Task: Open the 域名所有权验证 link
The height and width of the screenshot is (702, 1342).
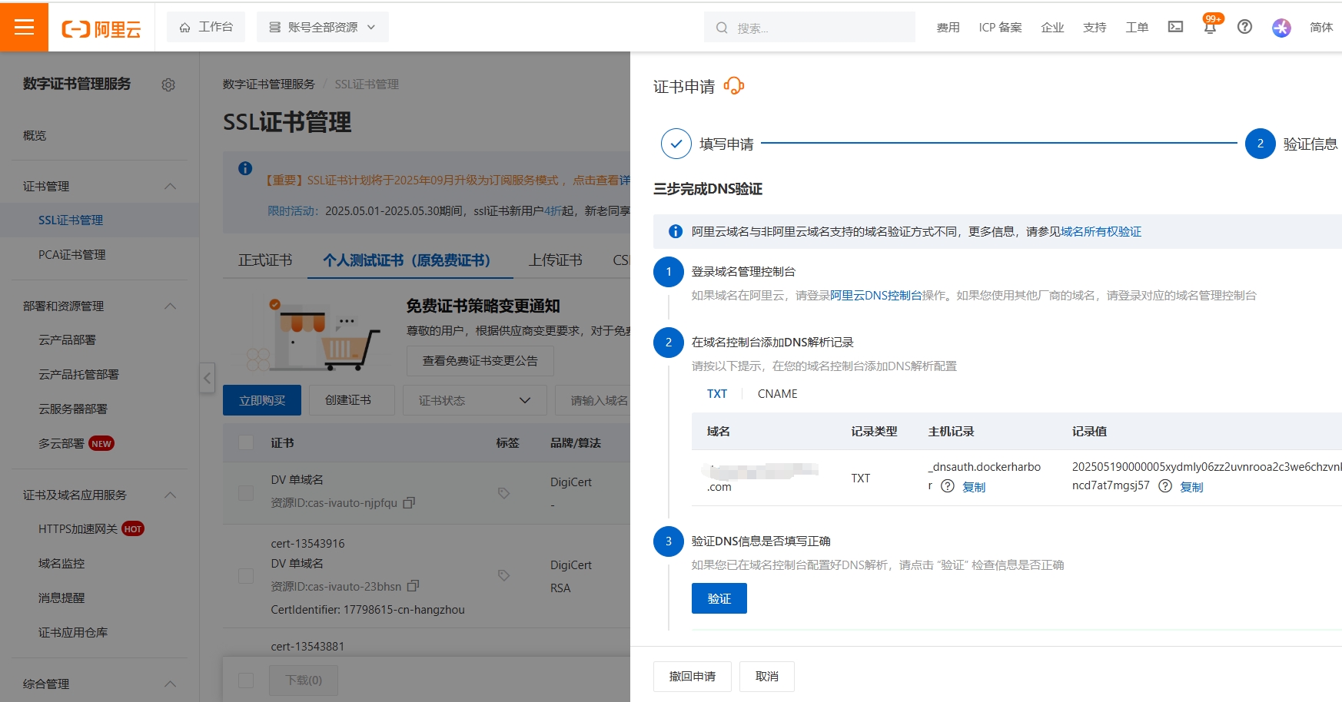Action: (1101, 231)
